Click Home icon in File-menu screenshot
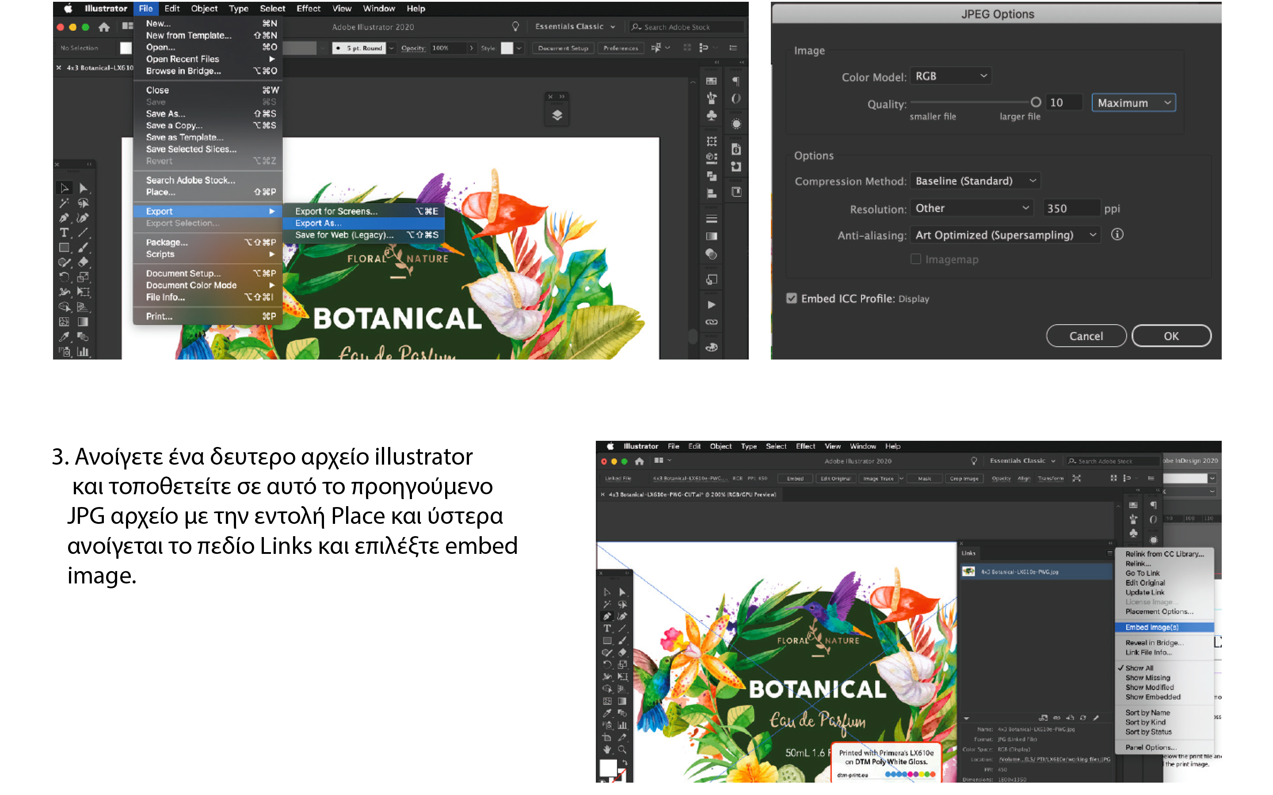Screen dimensions: 1273x795 click(x=104, y=27)
